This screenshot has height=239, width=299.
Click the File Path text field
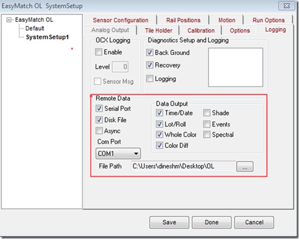coord(183,166)
